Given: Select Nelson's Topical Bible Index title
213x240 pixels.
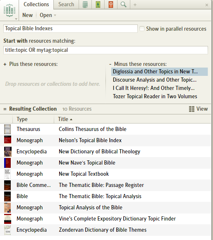Looking at the screenshot, I should point(90,141).
